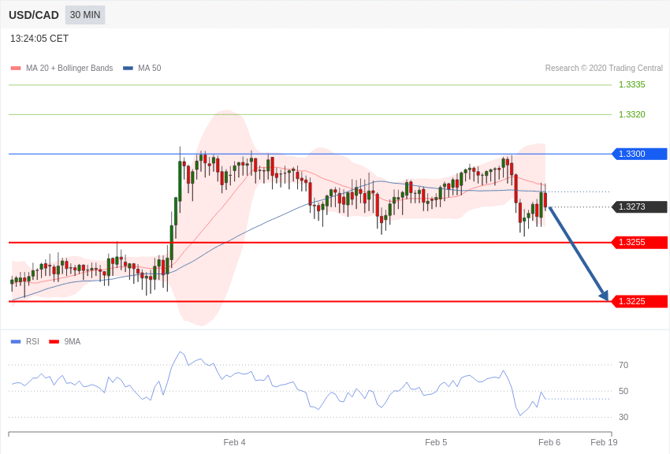Click the 1.3255 red support tag
Viewport: 670px width, 454px height.
click(x=640, y=242)
